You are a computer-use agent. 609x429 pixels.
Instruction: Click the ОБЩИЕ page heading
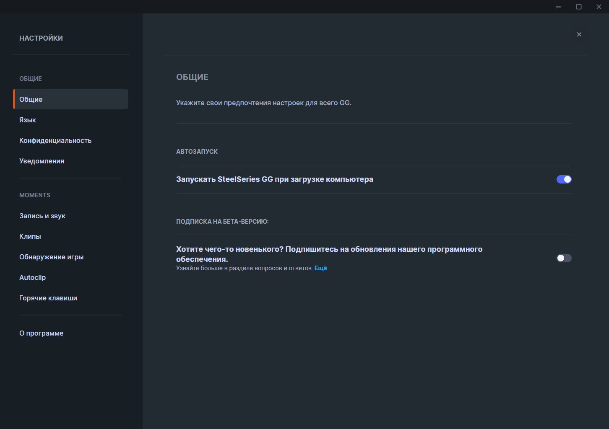pos(192,77)
